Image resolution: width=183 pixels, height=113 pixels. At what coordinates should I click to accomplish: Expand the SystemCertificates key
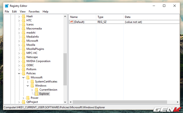coord(28,82)
